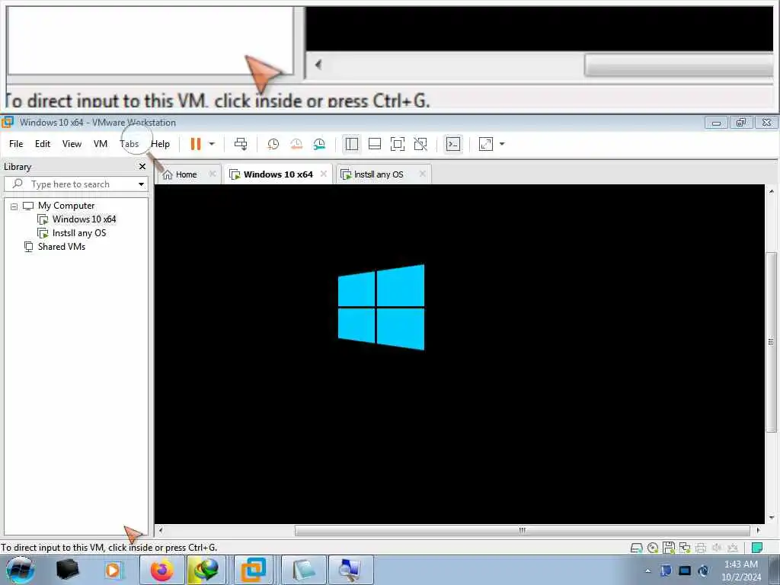Viewport: 780px width, 585px height.
Task: Click the sound card status icon
Action: tap(717, 548)
